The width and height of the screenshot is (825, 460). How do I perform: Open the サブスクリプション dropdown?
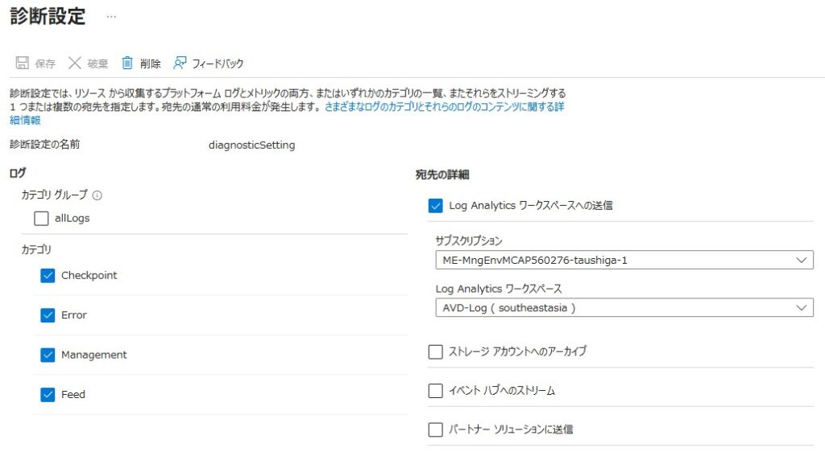[x=624, y=261]
